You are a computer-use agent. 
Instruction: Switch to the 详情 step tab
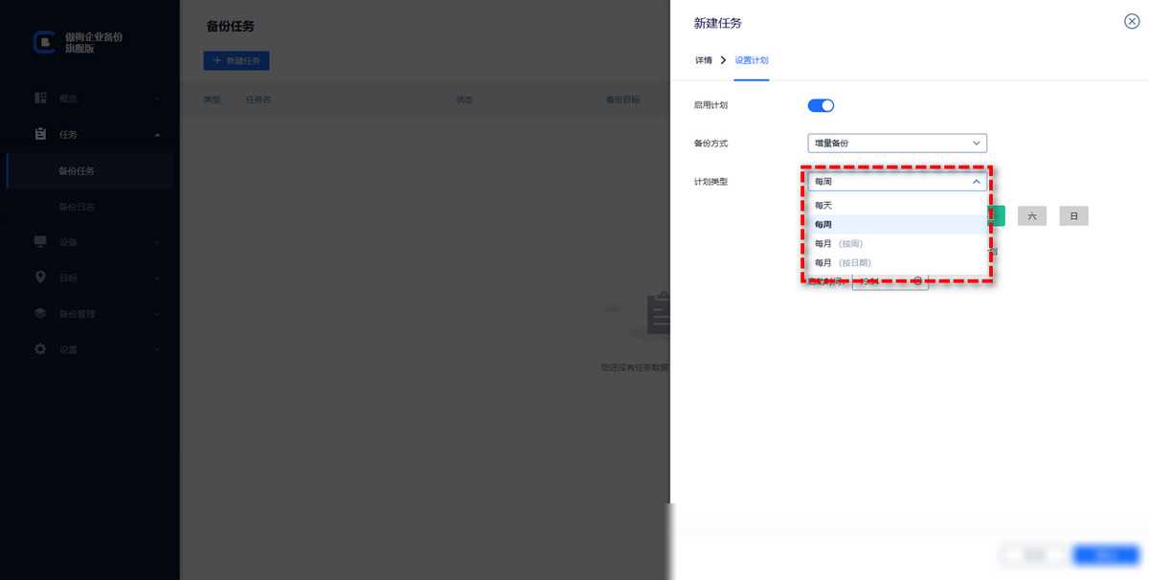(x=704, y=60)
